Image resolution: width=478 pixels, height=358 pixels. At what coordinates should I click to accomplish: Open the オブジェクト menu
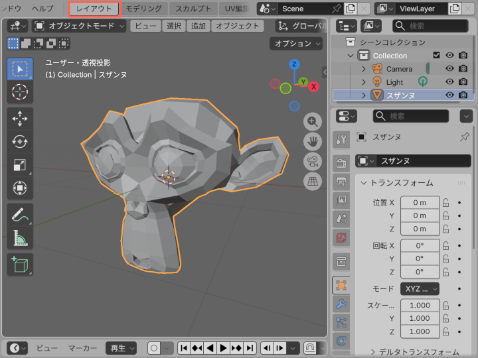pos(238,26)
